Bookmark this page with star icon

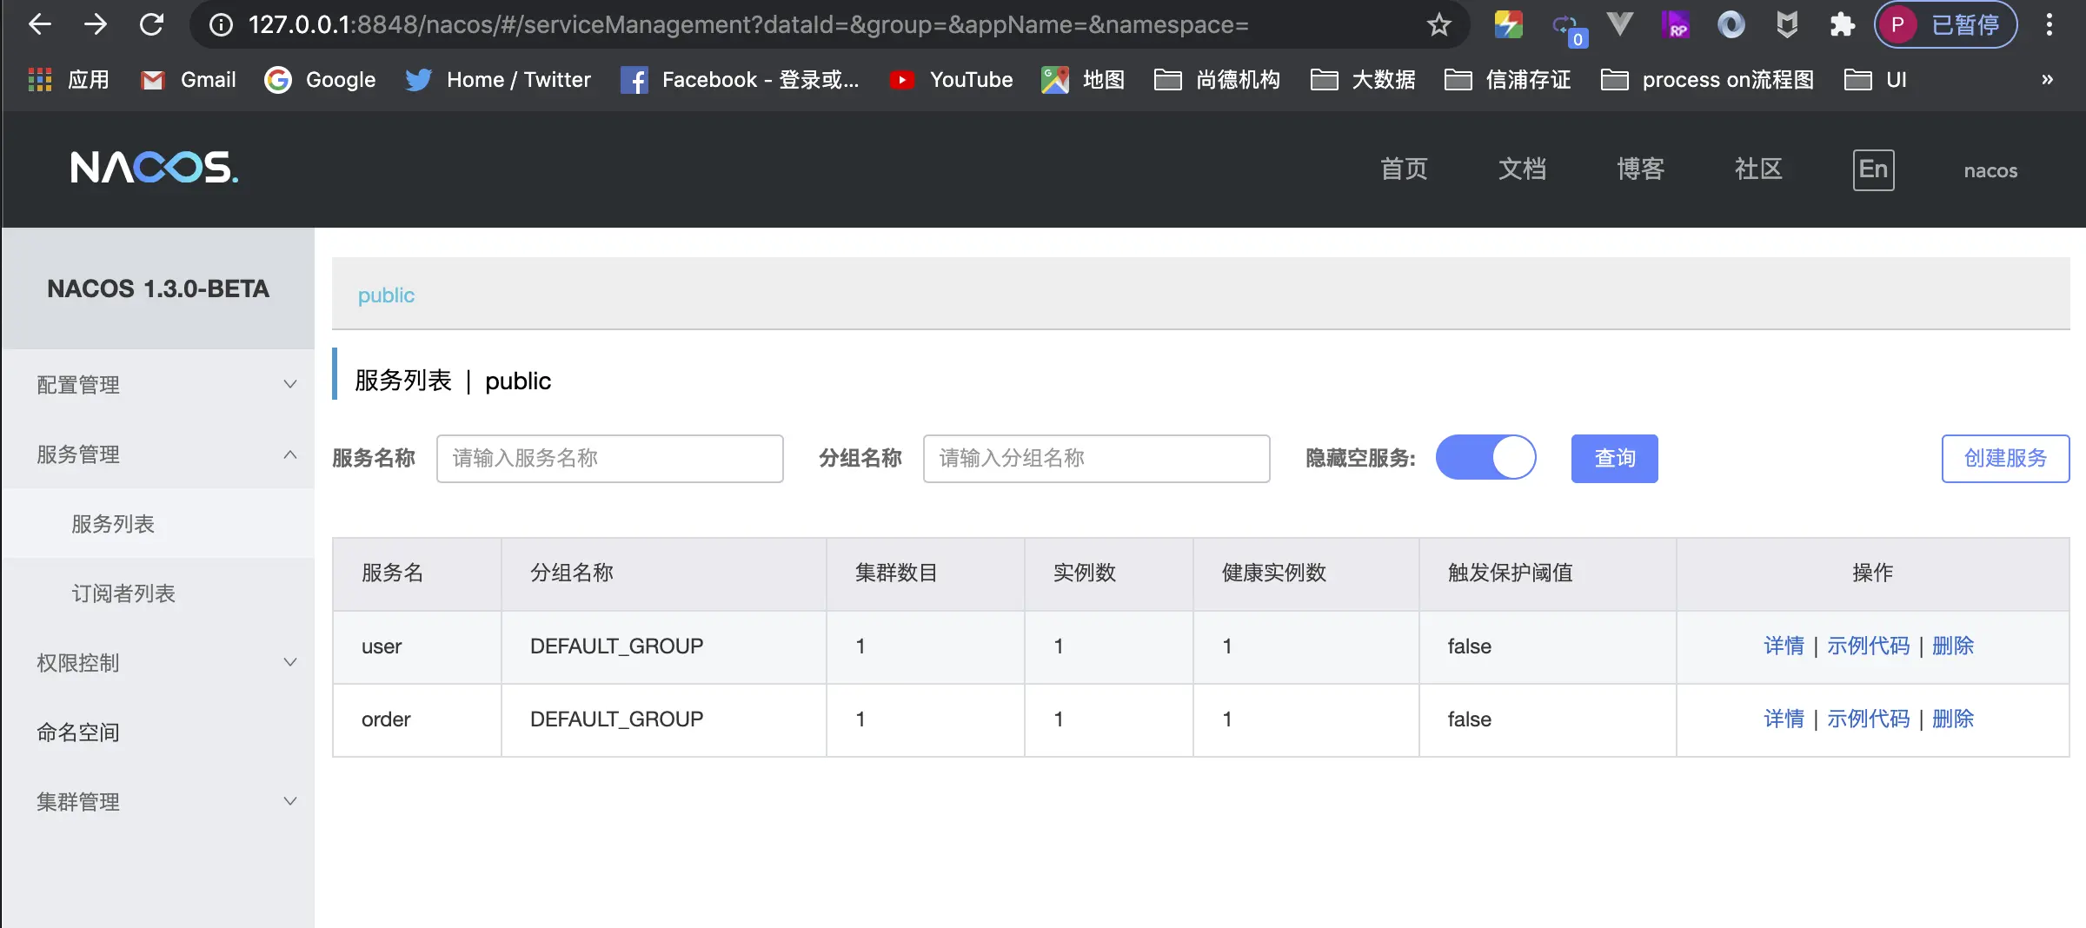(x=1439, y=24)
